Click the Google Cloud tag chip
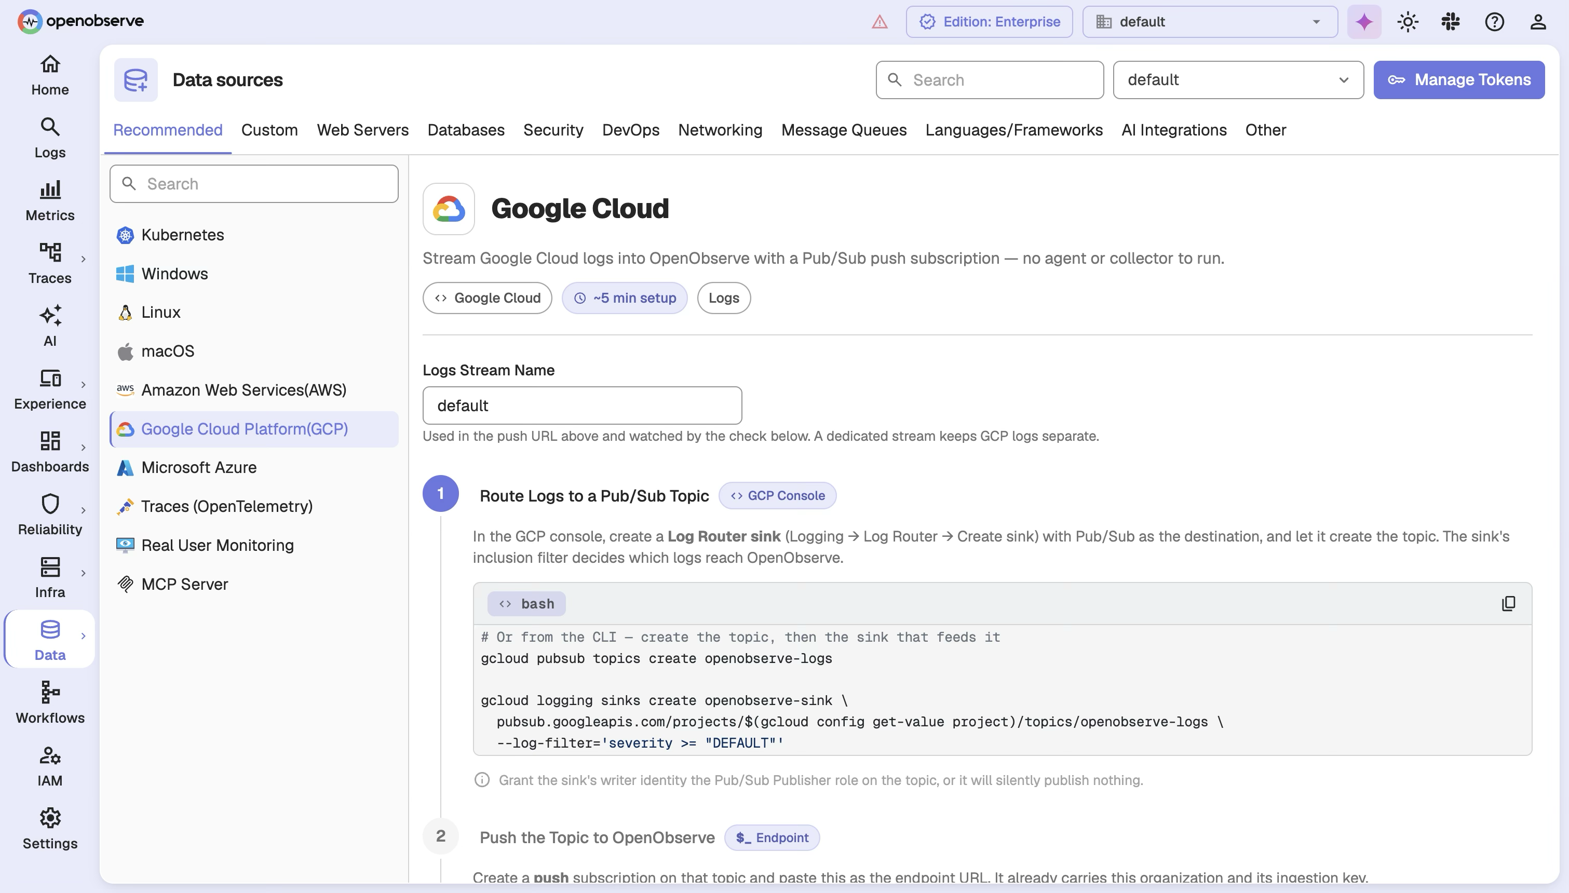Screen dimensions: 1569x893 point(487,298)
